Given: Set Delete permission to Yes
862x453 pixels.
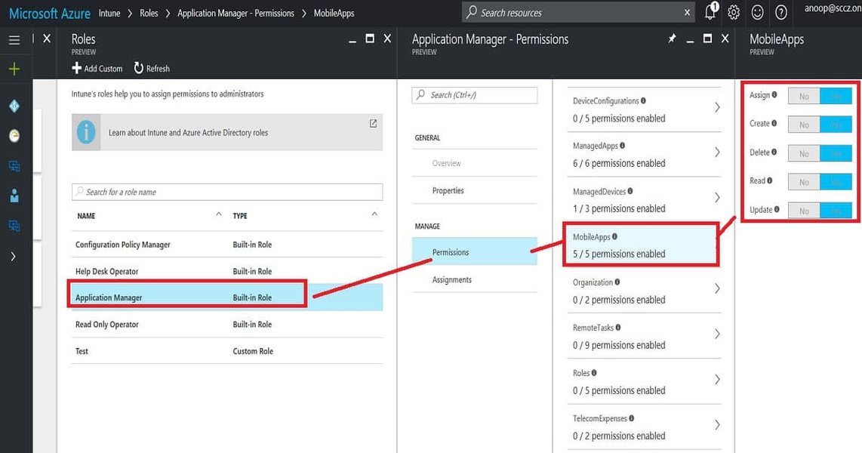Looking at the screenshot, I should coord(836,153).
